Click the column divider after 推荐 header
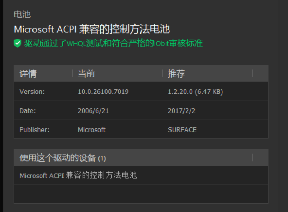 coord(253,73)
